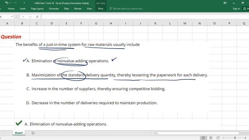Image resolution: width=249 pixels, height=140 pixels.
Task: Select column H header
Action: [x=111, y=23]
